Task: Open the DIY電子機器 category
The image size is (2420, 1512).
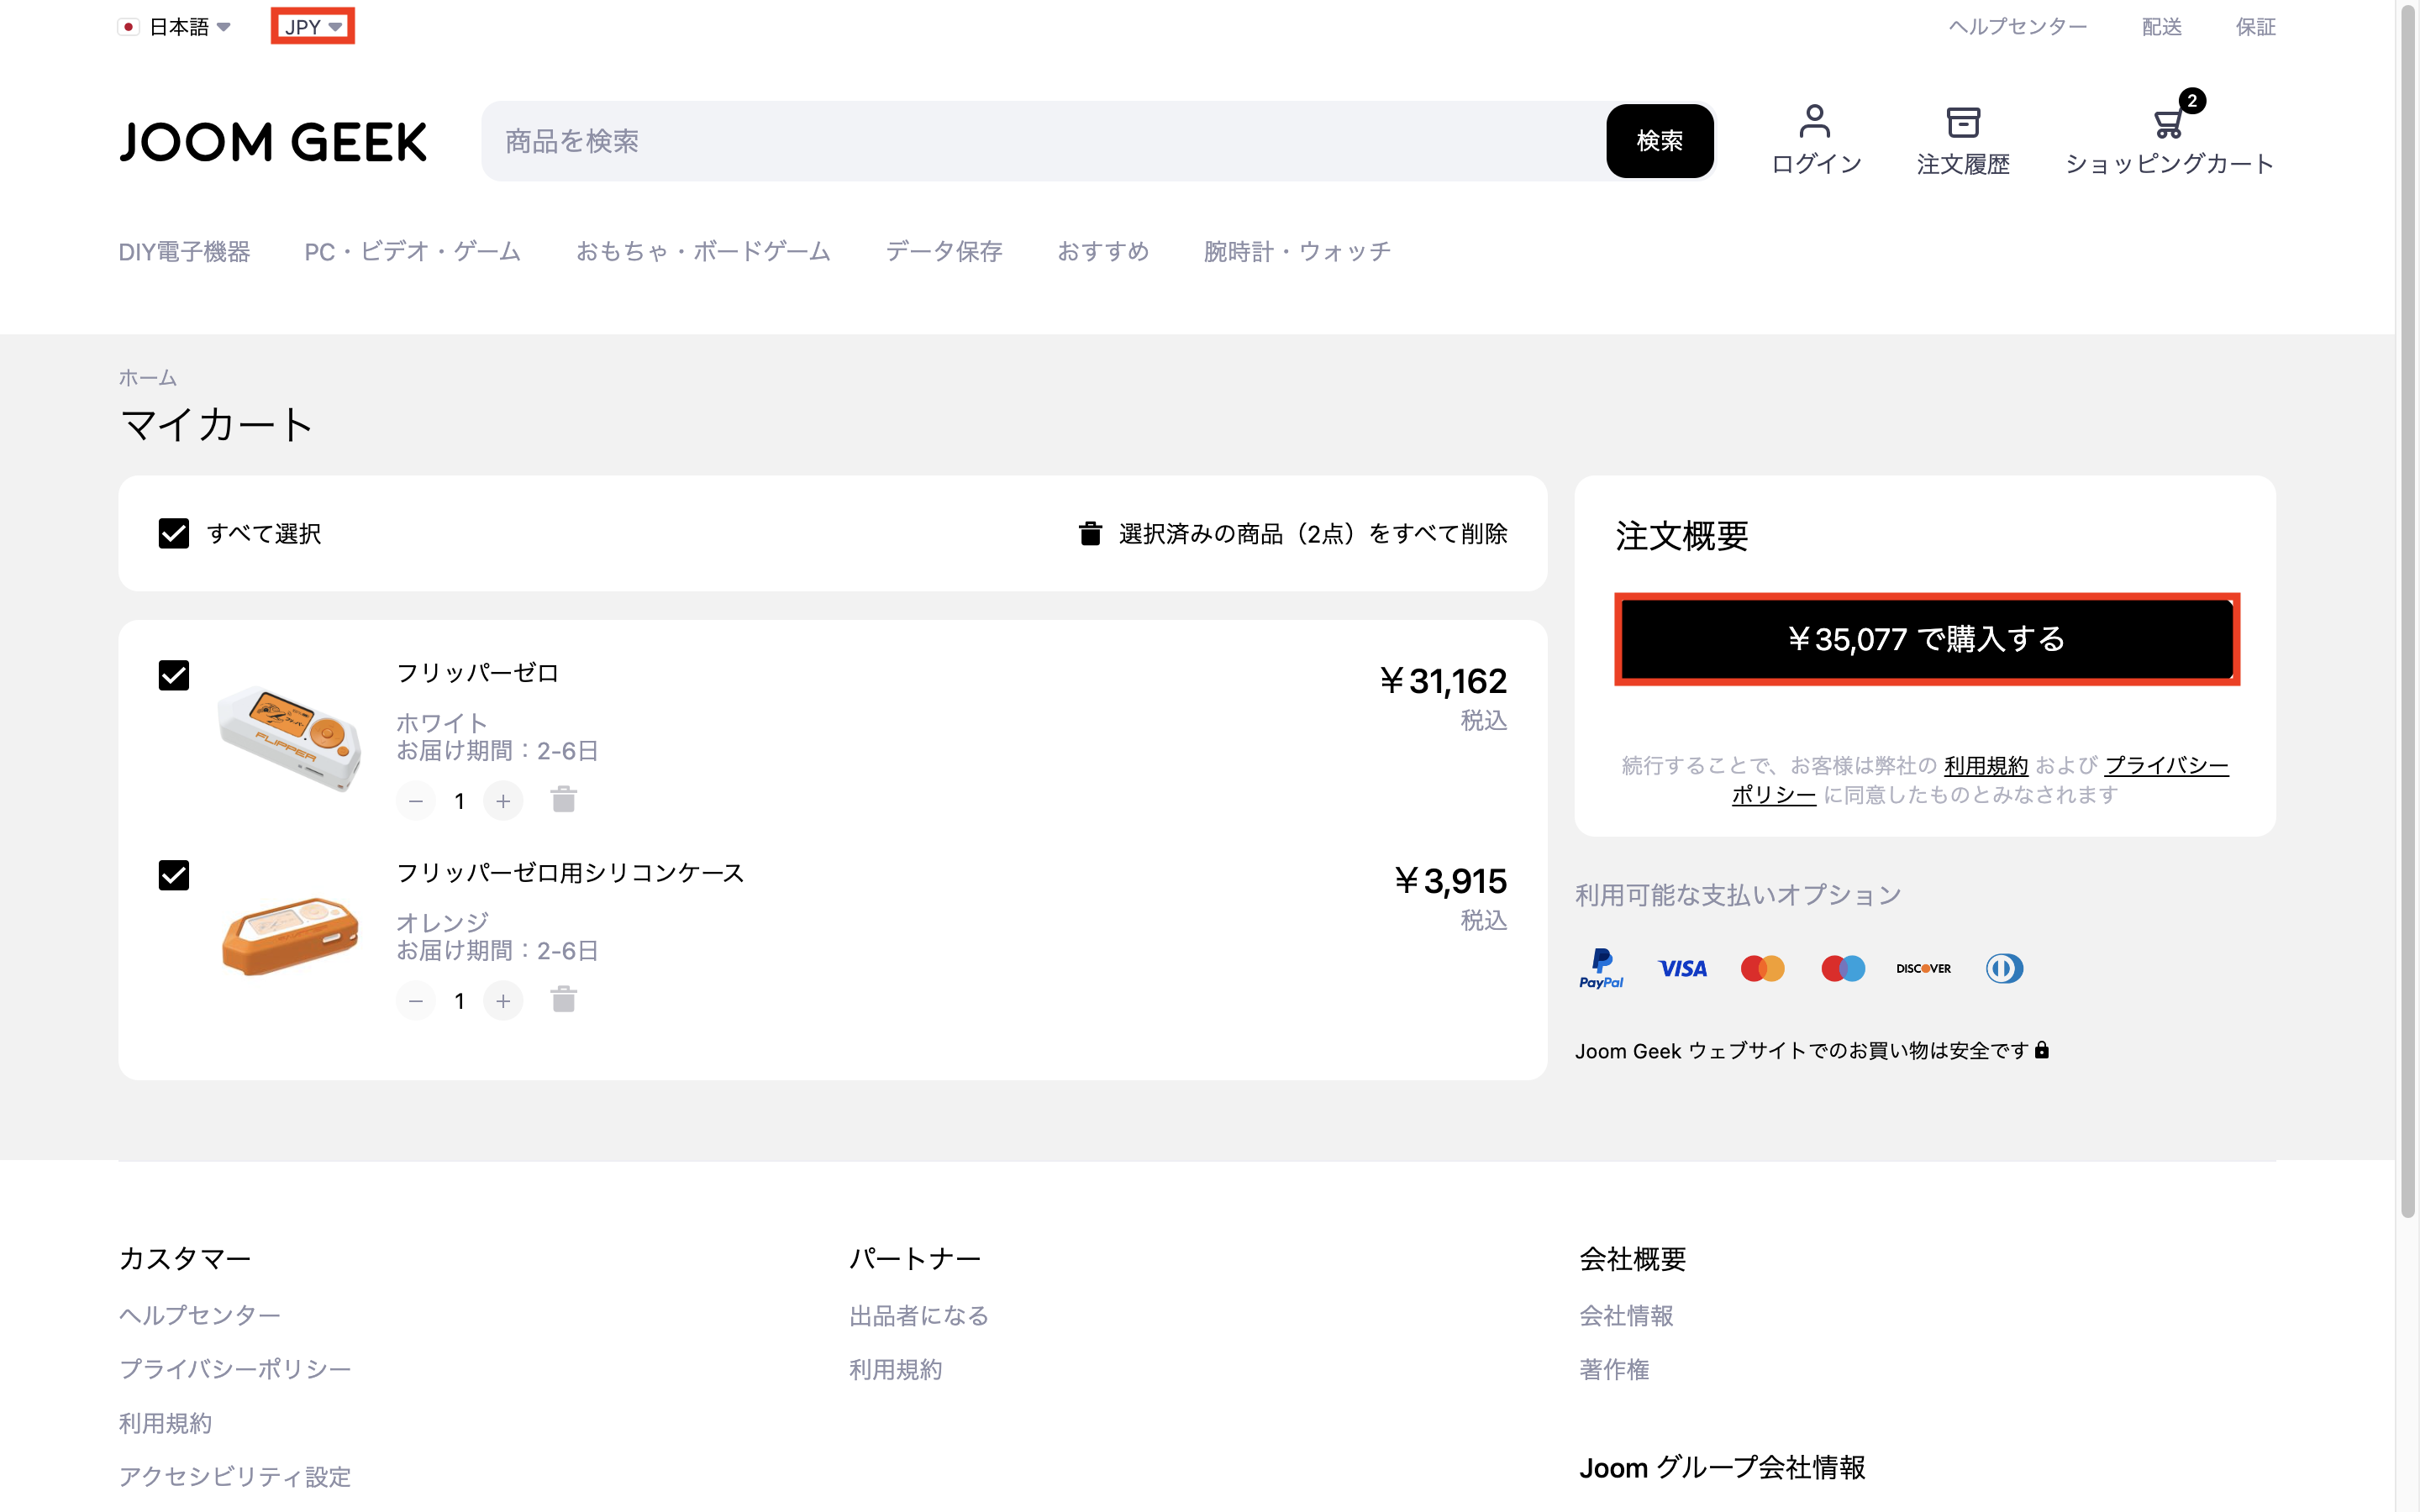Action: pos(185,252)
